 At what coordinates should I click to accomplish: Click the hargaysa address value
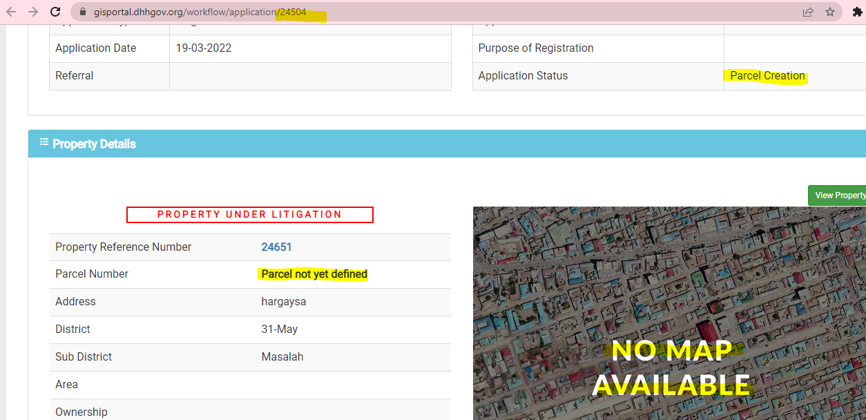pyautogui.click(x=284, y=302)
